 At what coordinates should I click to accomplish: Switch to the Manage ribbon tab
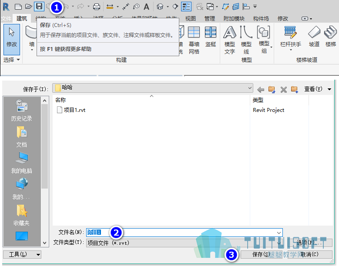(210, 19)
